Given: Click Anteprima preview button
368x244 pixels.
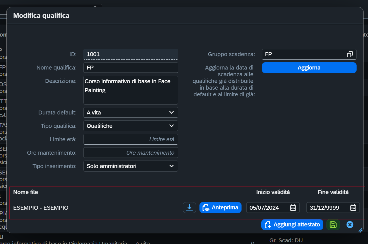Looking at the screenshot, I should tap(220, 207).
